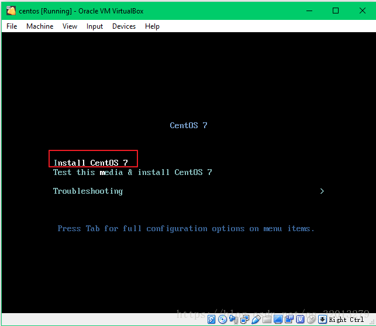376x326 pixels.
Task: Click the Right Ctrl host key label
Action: pos(346,320)
